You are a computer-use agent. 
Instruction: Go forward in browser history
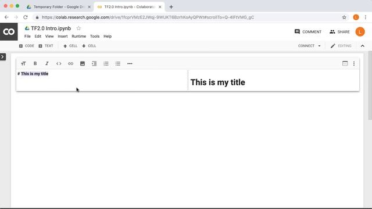coord(16,17)
